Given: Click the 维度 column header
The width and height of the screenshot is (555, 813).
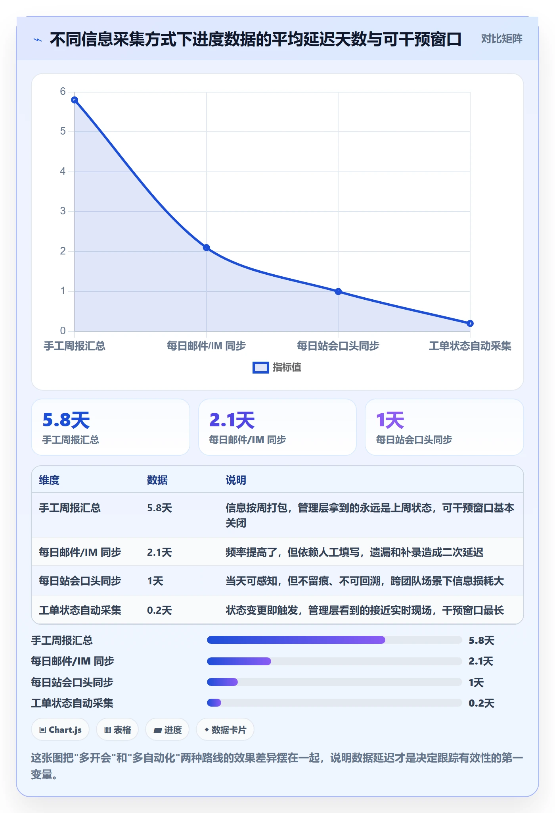Looking at the screenshot, I should 49,480.
